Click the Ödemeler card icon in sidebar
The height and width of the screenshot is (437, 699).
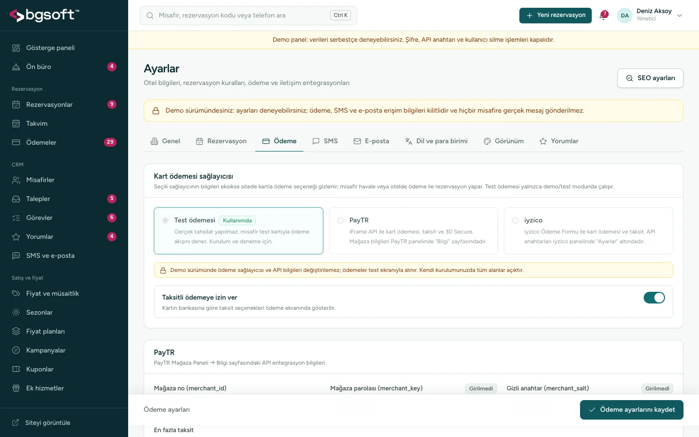16,143
